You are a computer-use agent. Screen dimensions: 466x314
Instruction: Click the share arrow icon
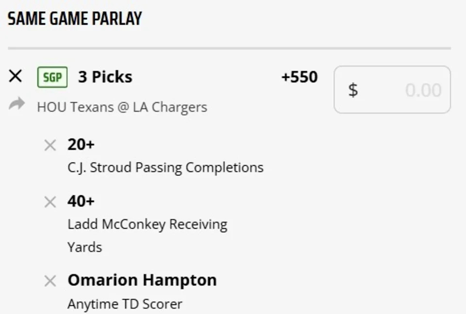point(17,104)
